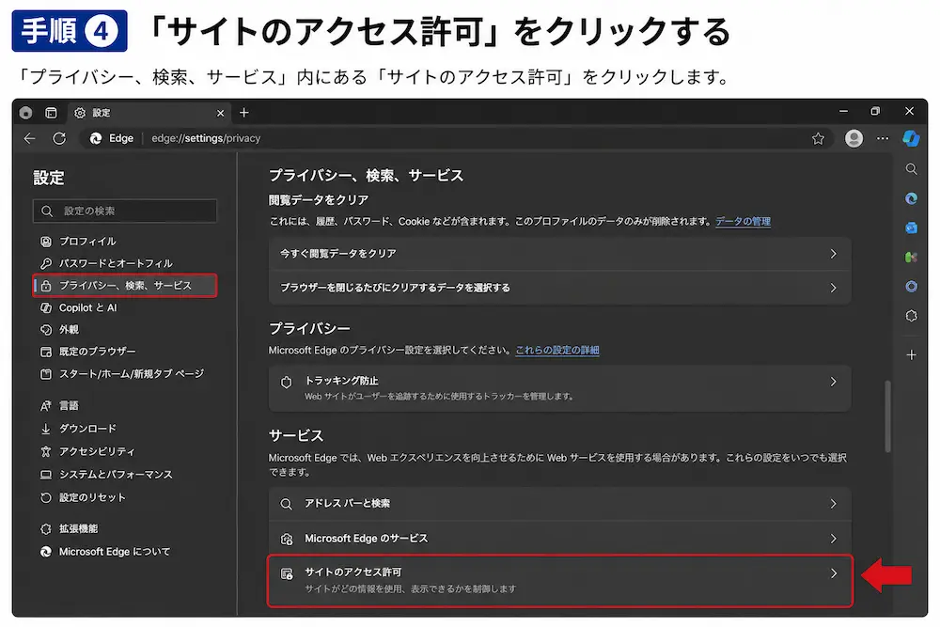
Task: Follow the これらの設定の詳細 link
Action: click(x=557, y=350)
